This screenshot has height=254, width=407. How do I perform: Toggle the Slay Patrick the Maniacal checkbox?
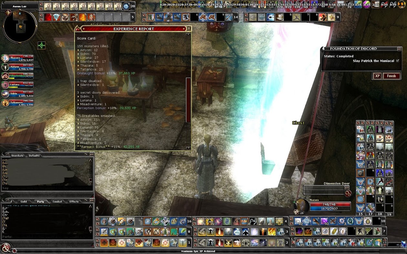[x=398, y=61]
